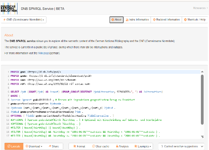Show Backend Information
Image resolution: width=209 pixels, height=150 pixels.
pos(166,20)
